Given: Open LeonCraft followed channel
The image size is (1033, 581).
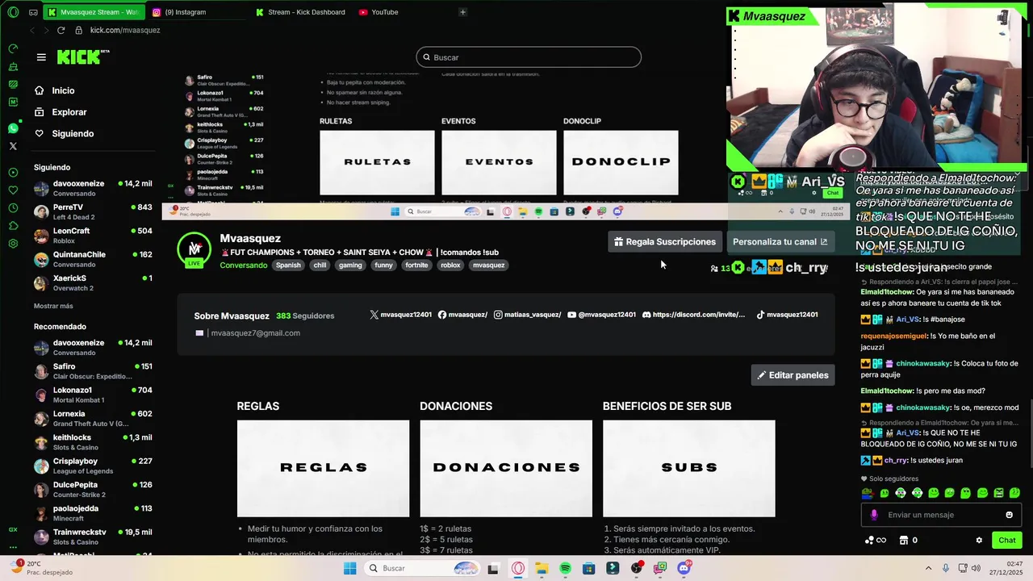Looking at the screenshot, I should pos(93,236).
